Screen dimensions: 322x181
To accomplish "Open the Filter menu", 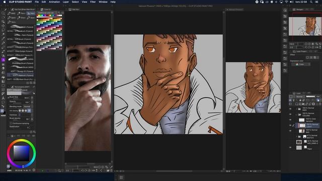I will (x=93, y=2).
